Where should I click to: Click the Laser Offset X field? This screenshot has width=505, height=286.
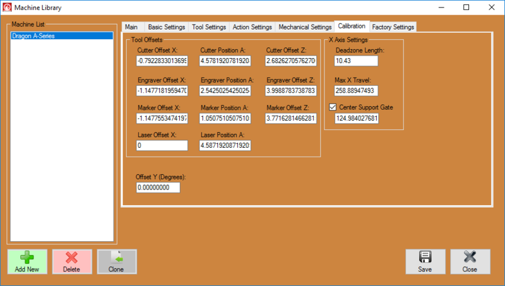click(162, 146)
